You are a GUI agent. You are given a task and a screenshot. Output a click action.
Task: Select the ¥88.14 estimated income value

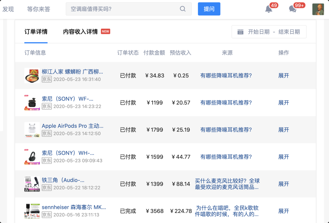[181, 184]
